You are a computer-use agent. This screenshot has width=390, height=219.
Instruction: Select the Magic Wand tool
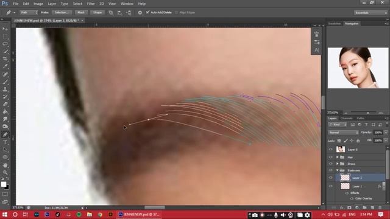point(5,51)
